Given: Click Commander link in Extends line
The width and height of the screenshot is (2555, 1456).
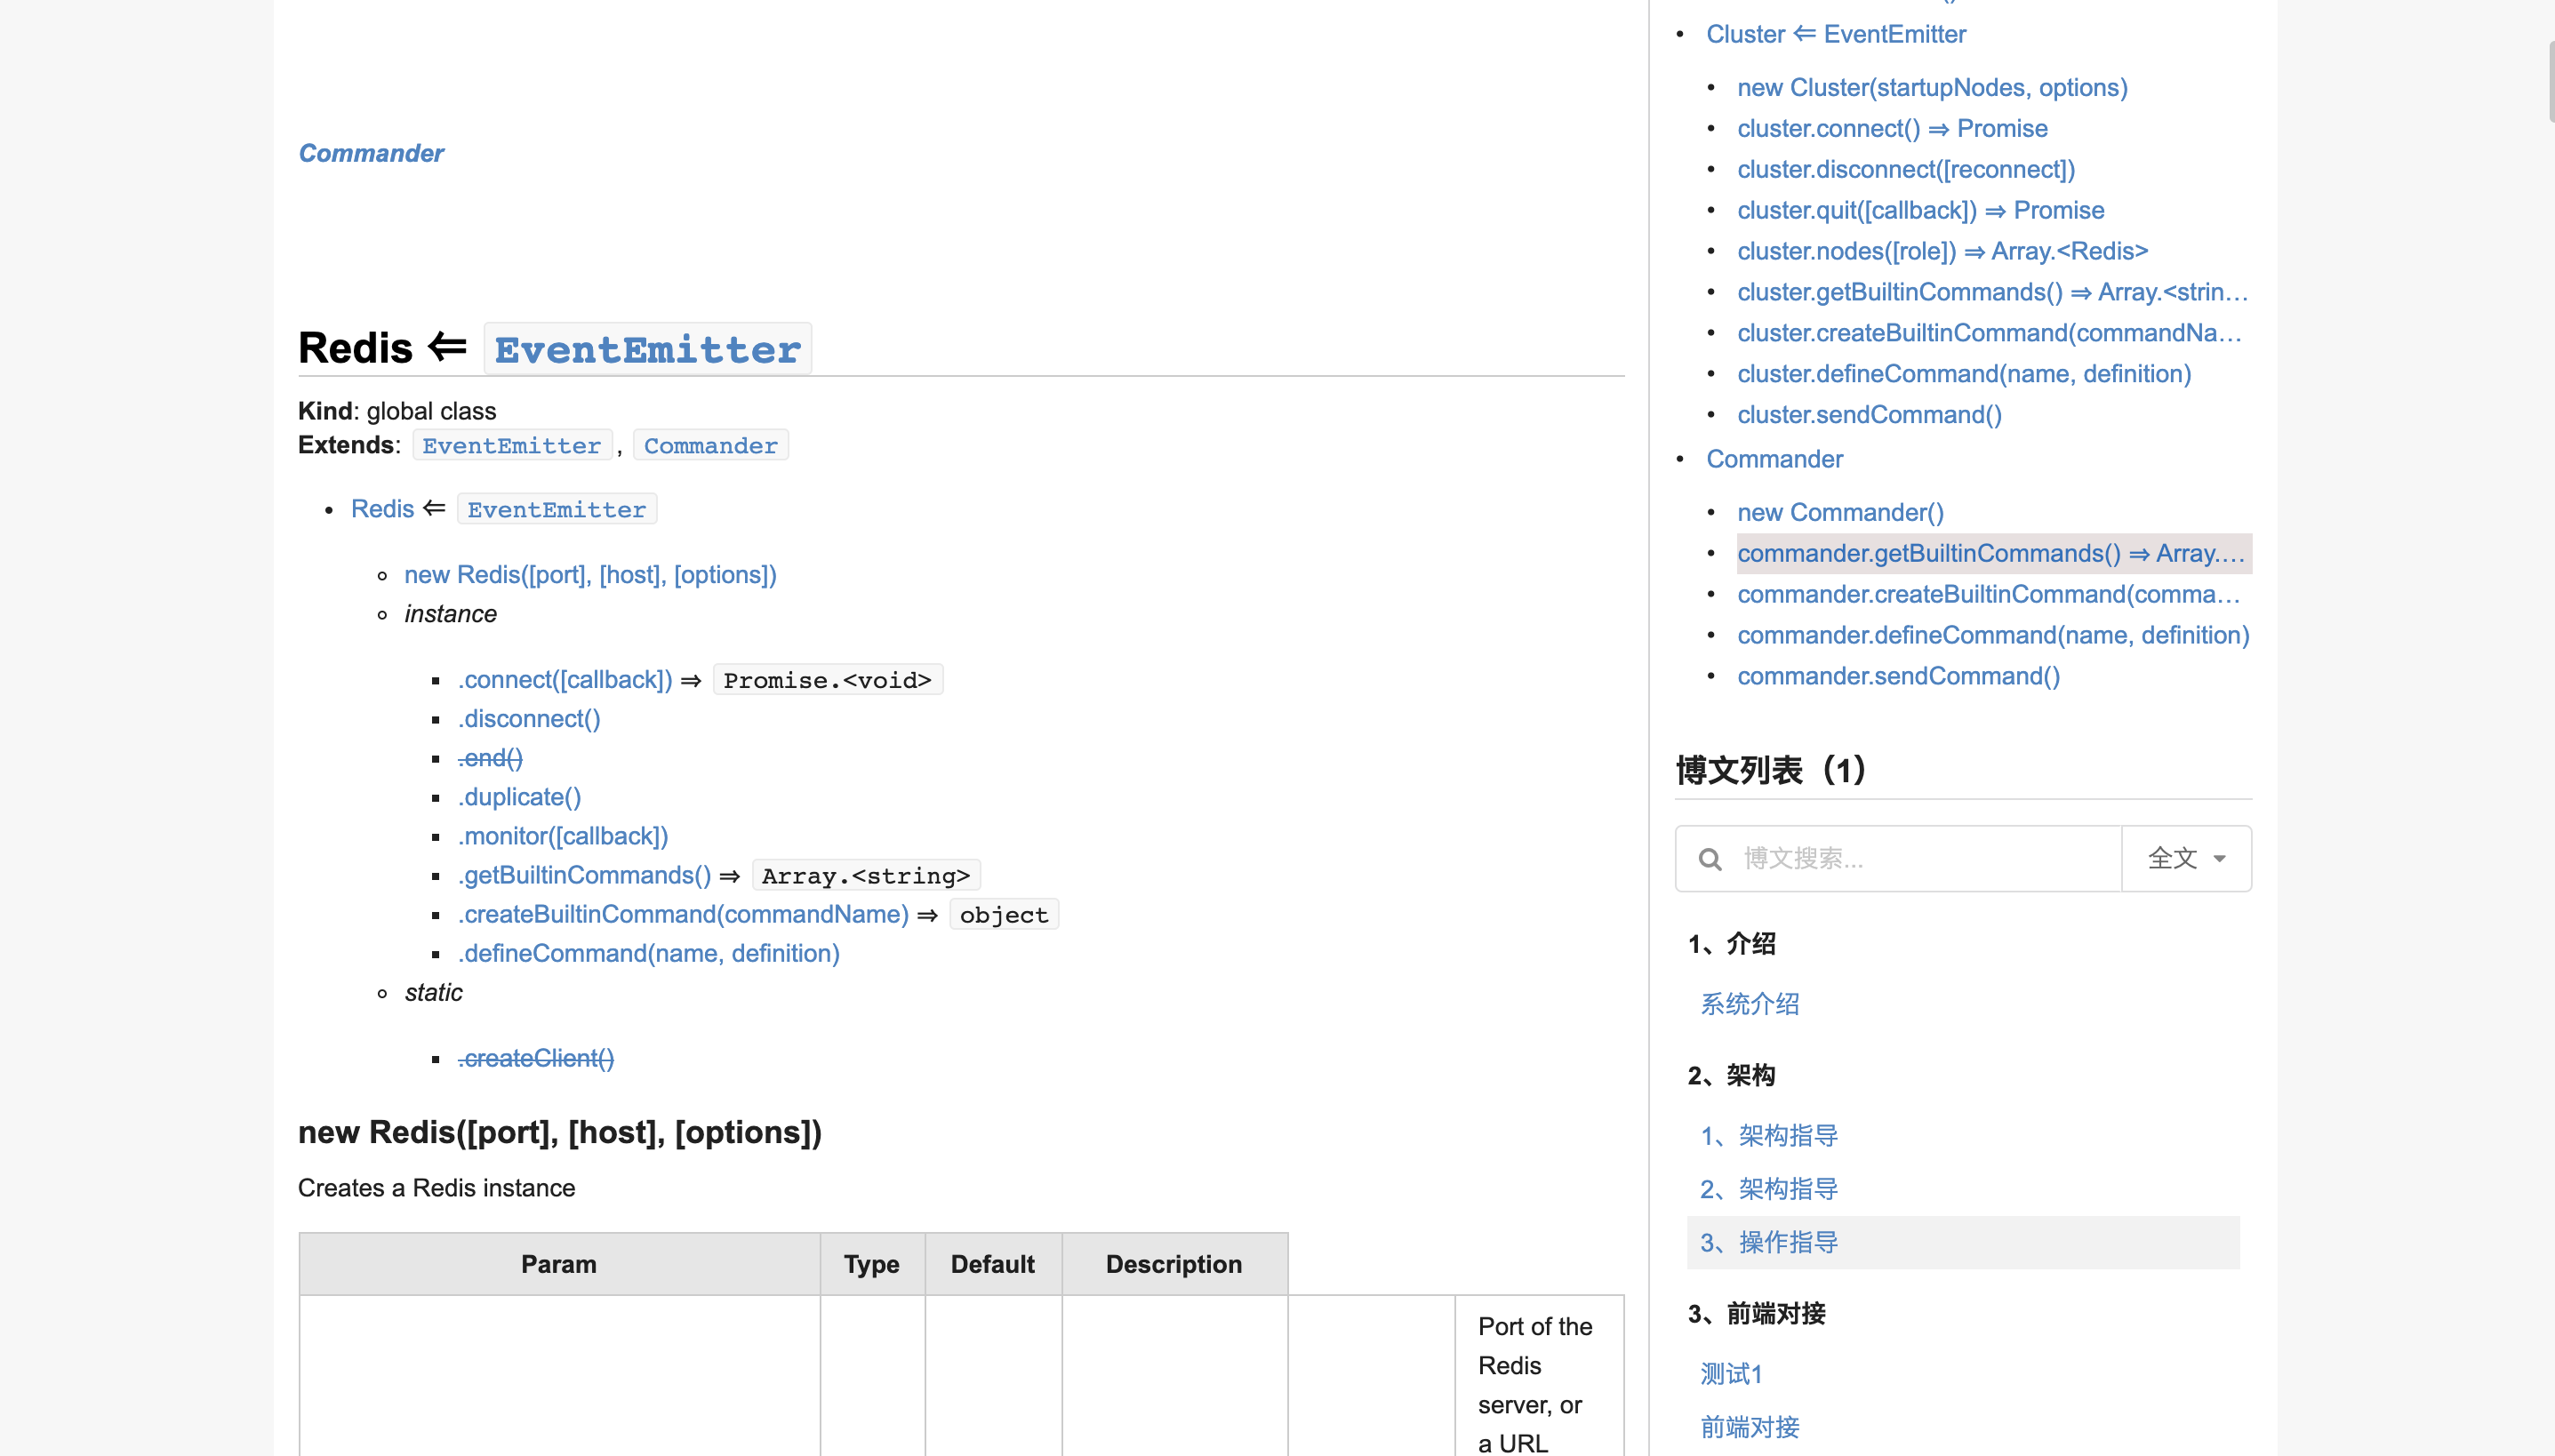Looking at the screenshot, I should (710, 446).
